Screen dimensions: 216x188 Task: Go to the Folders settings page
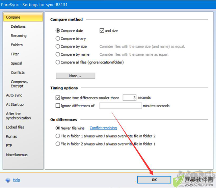[x=17, y=45]
